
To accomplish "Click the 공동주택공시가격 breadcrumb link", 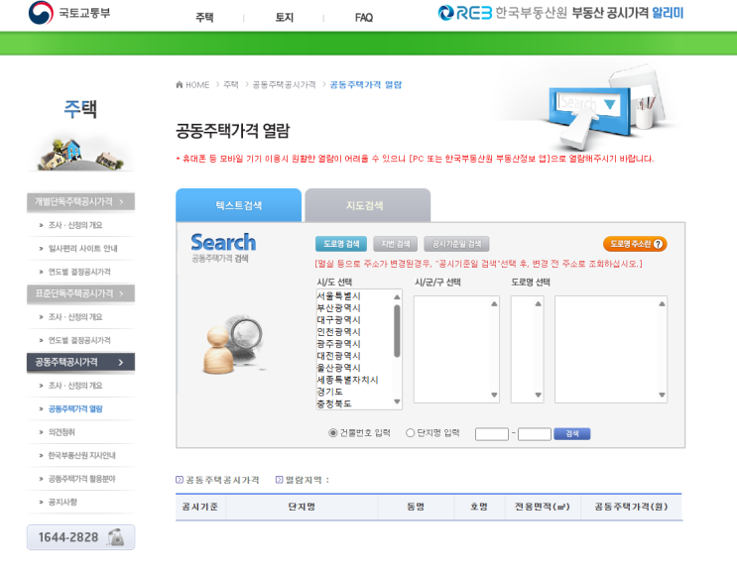I will pyautogui.click(x=284, y=84).
